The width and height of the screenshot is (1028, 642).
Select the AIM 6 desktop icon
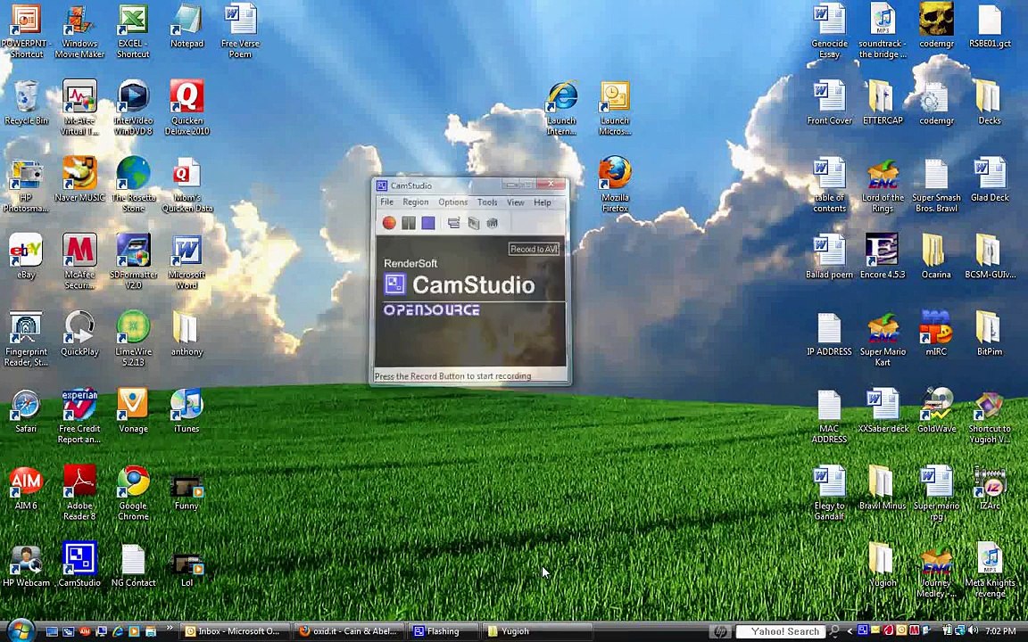(26, 488)
